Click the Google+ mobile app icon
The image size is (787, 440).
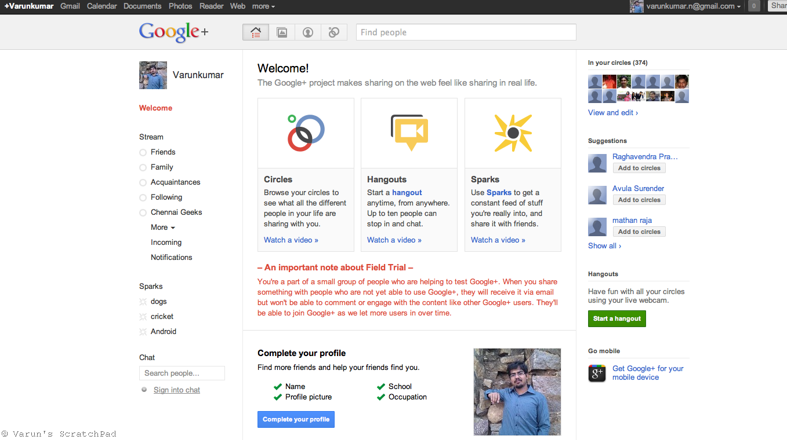(597, 373)
